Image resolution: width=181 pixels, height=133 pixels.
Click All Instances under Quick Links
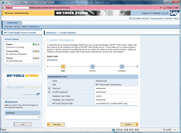pyautogui.click(x=52, y=60)
